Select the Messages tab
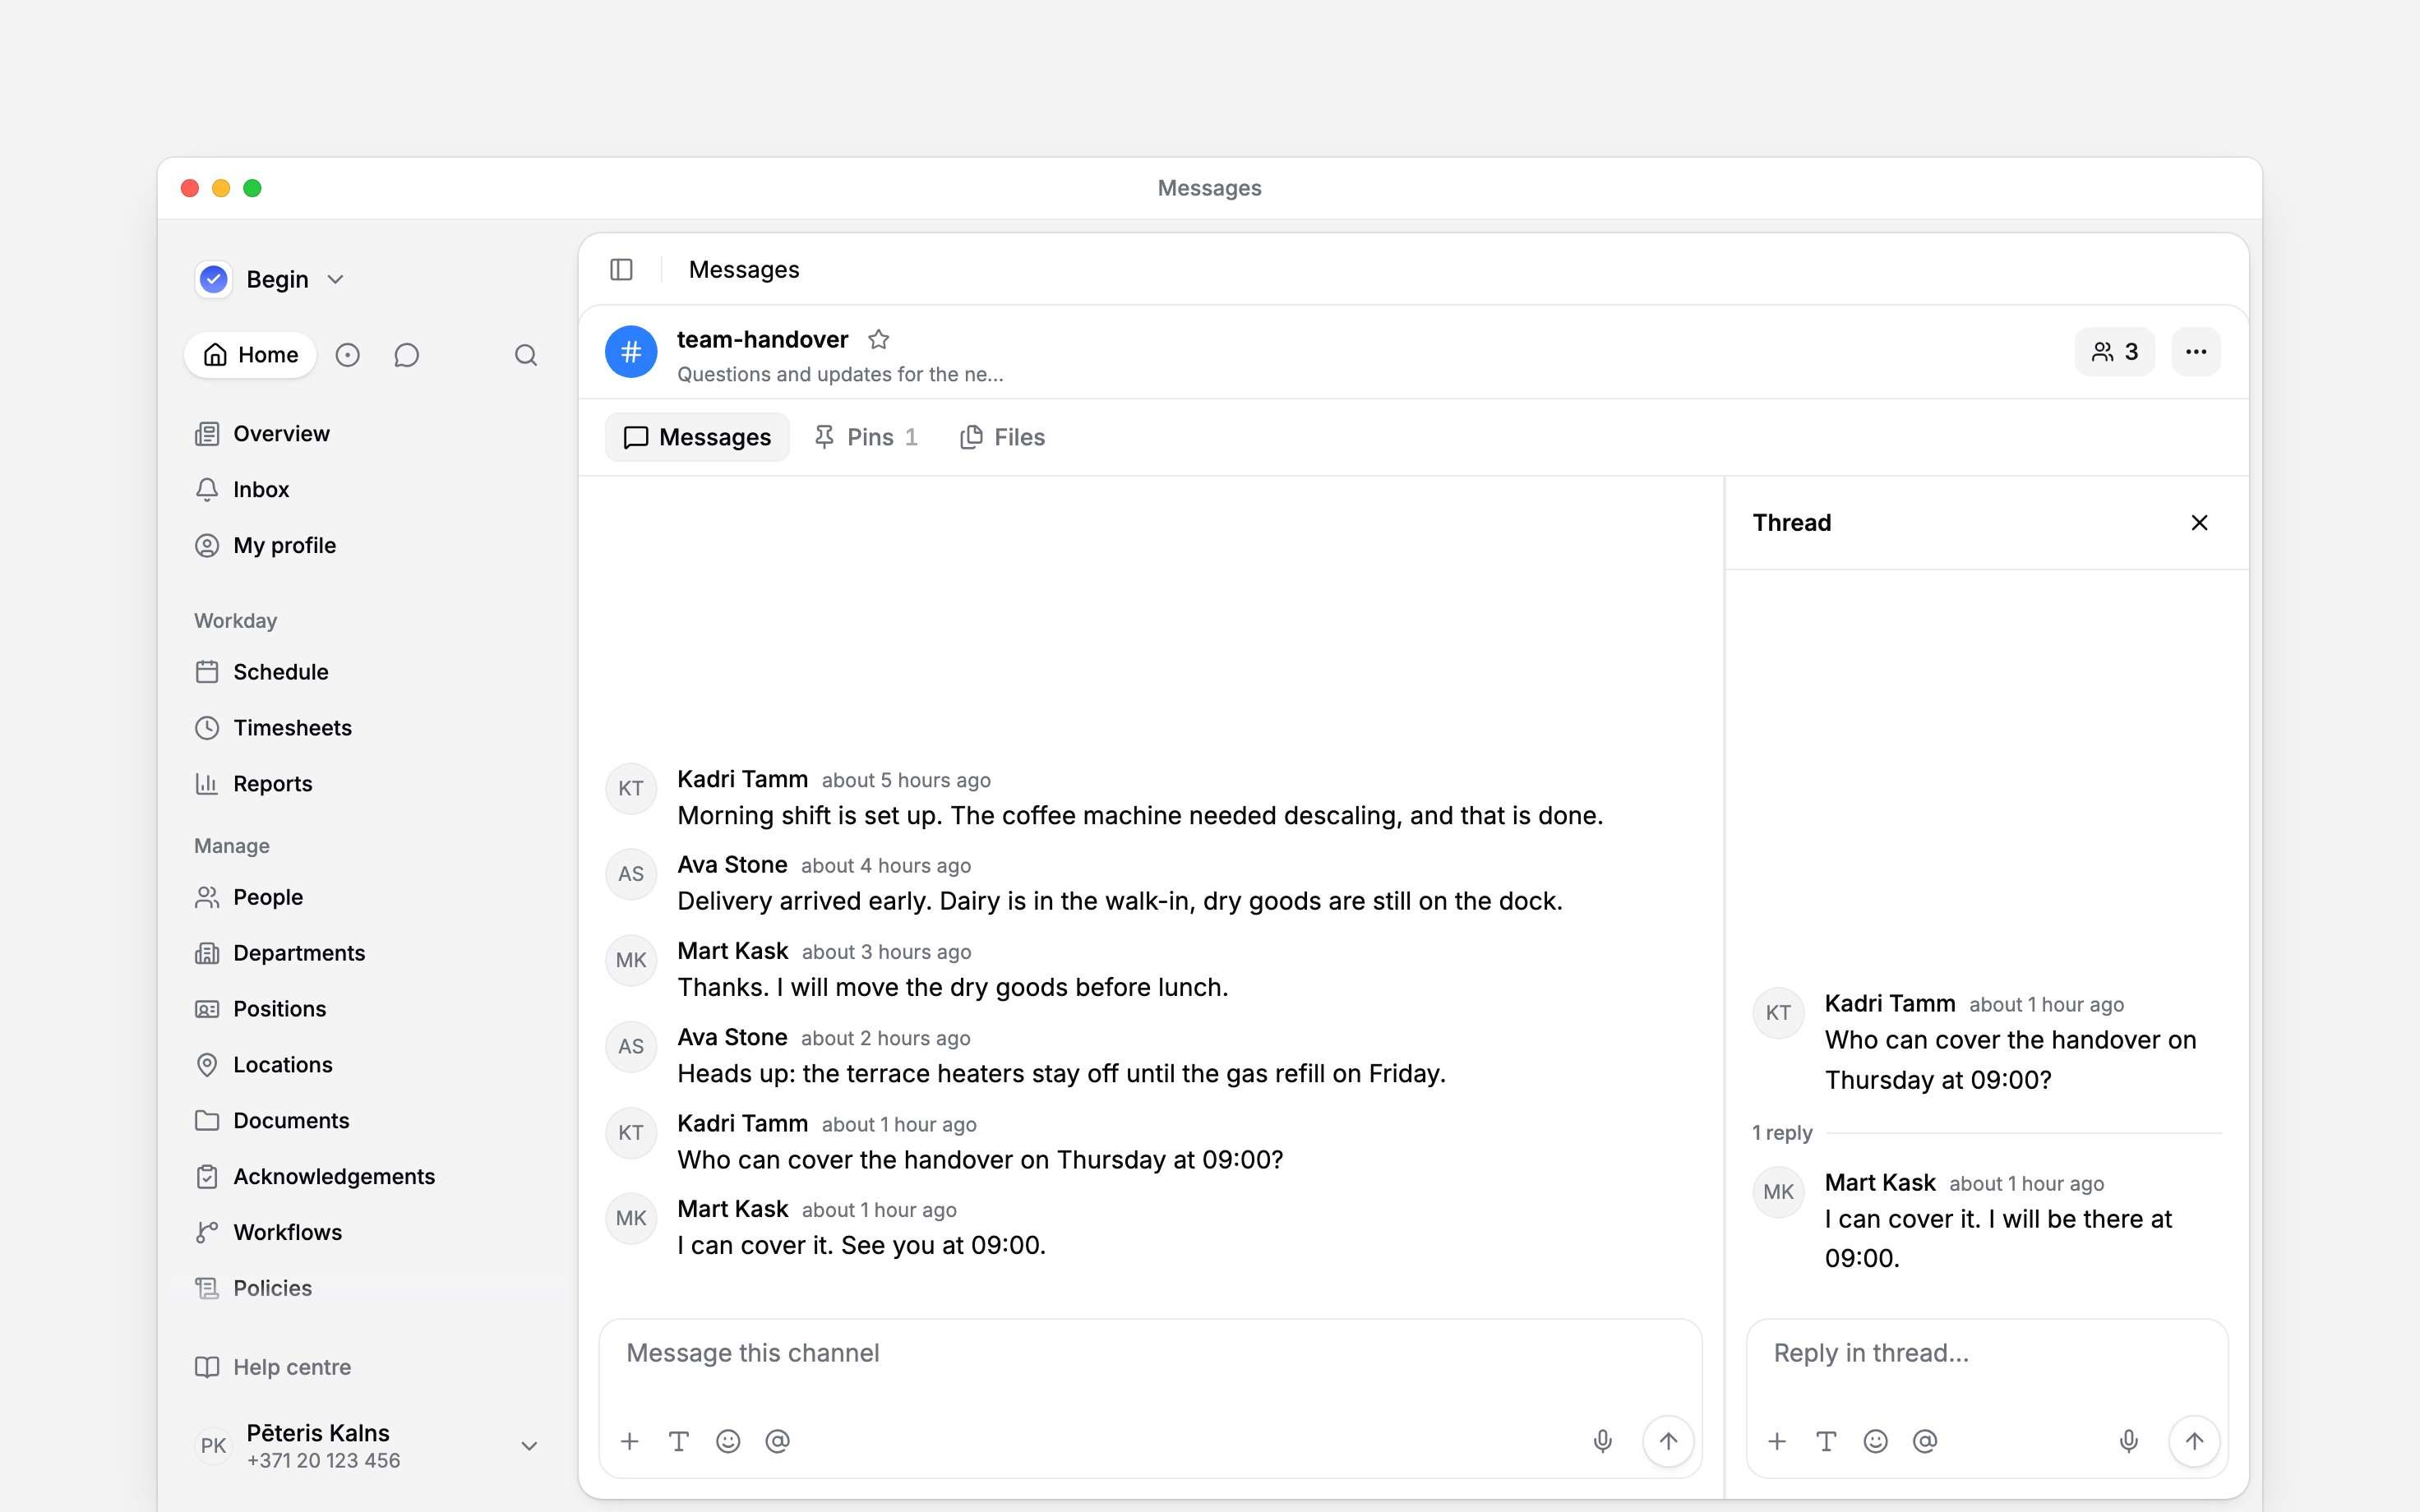The image size is (2420, 1512). click(697, 437)
